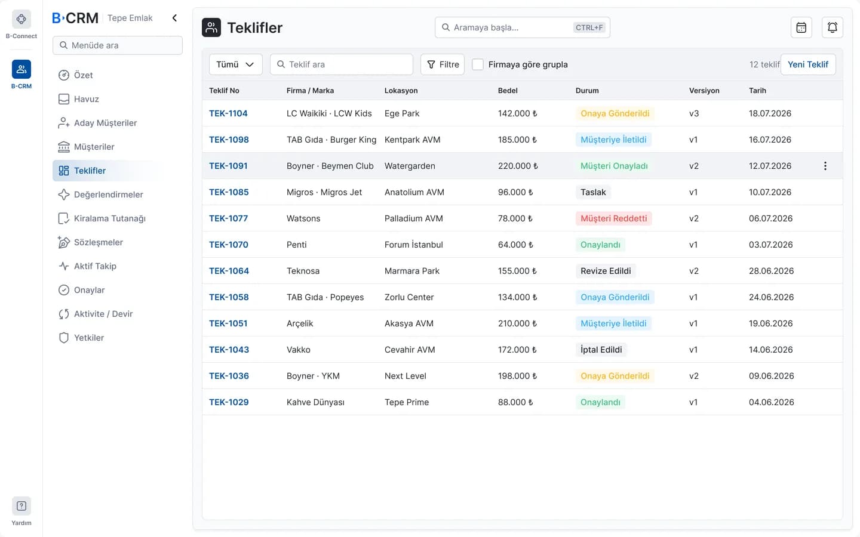Click the Aday Müşteriler icon
Screen dimensions: 860x537
point(64,123)
